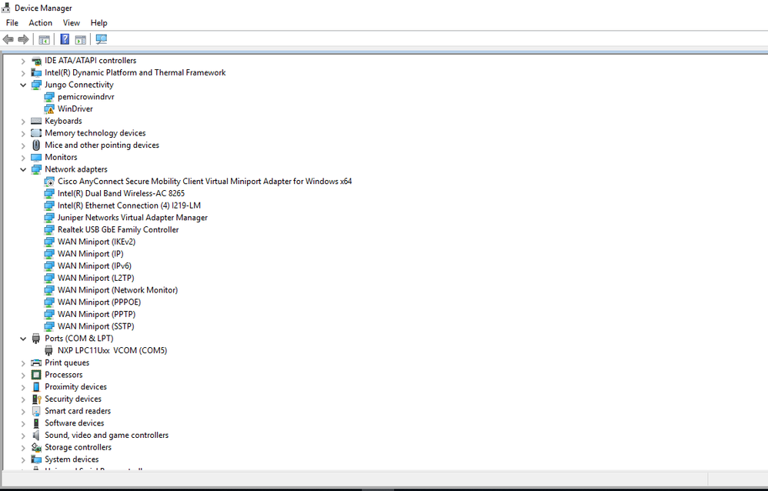Select NXP LPC11Uxx VCOM (COM5) label

click(112, 350)
